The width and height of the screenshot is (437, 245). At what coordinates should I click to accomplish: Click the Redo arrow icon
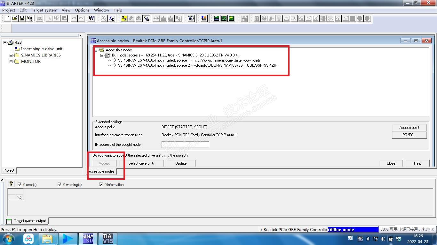(x=81, y=19)
